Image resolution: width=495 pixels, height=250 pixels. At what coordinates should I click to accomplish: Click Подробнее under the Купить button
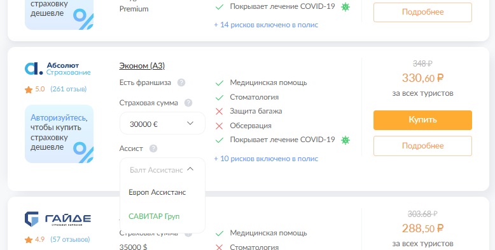[422, 146]
